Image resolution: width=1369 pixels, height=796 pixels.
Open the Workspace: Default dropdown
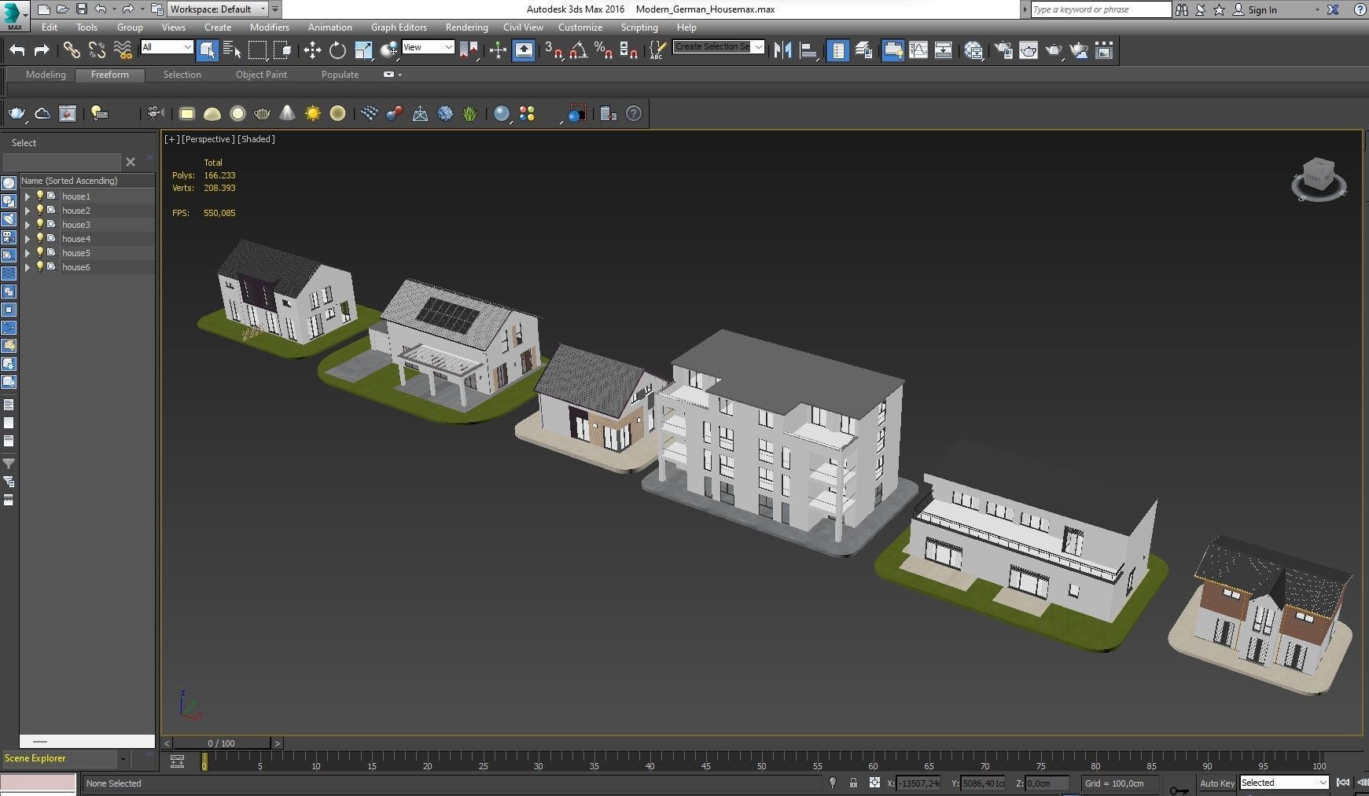219,9
